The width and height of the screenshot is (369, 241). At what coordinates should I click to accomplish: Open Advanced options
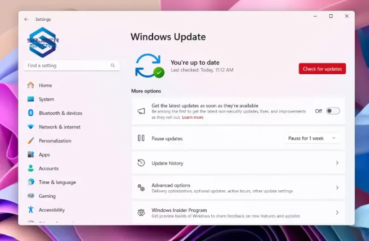pyautogui.click(x=238, y=188)
